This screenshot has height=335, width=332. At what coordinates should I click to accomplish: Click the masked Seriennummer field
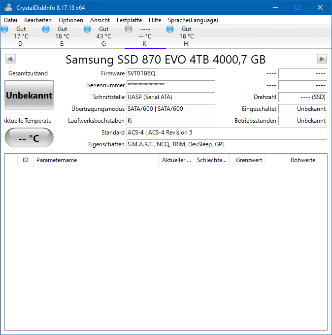coord(171,85)
